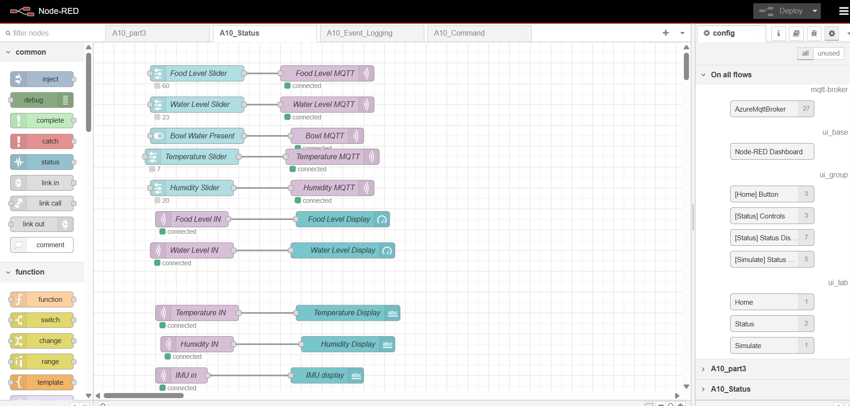
Task: Select the AzureMqttBroker config node
Action: pos(764,109)
